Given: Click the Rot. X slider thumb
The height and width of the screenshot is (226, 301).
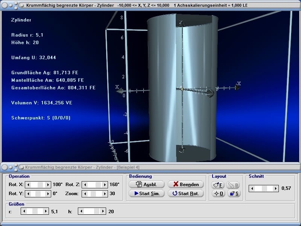Looking at the screenshot, I should click(40, 185).
